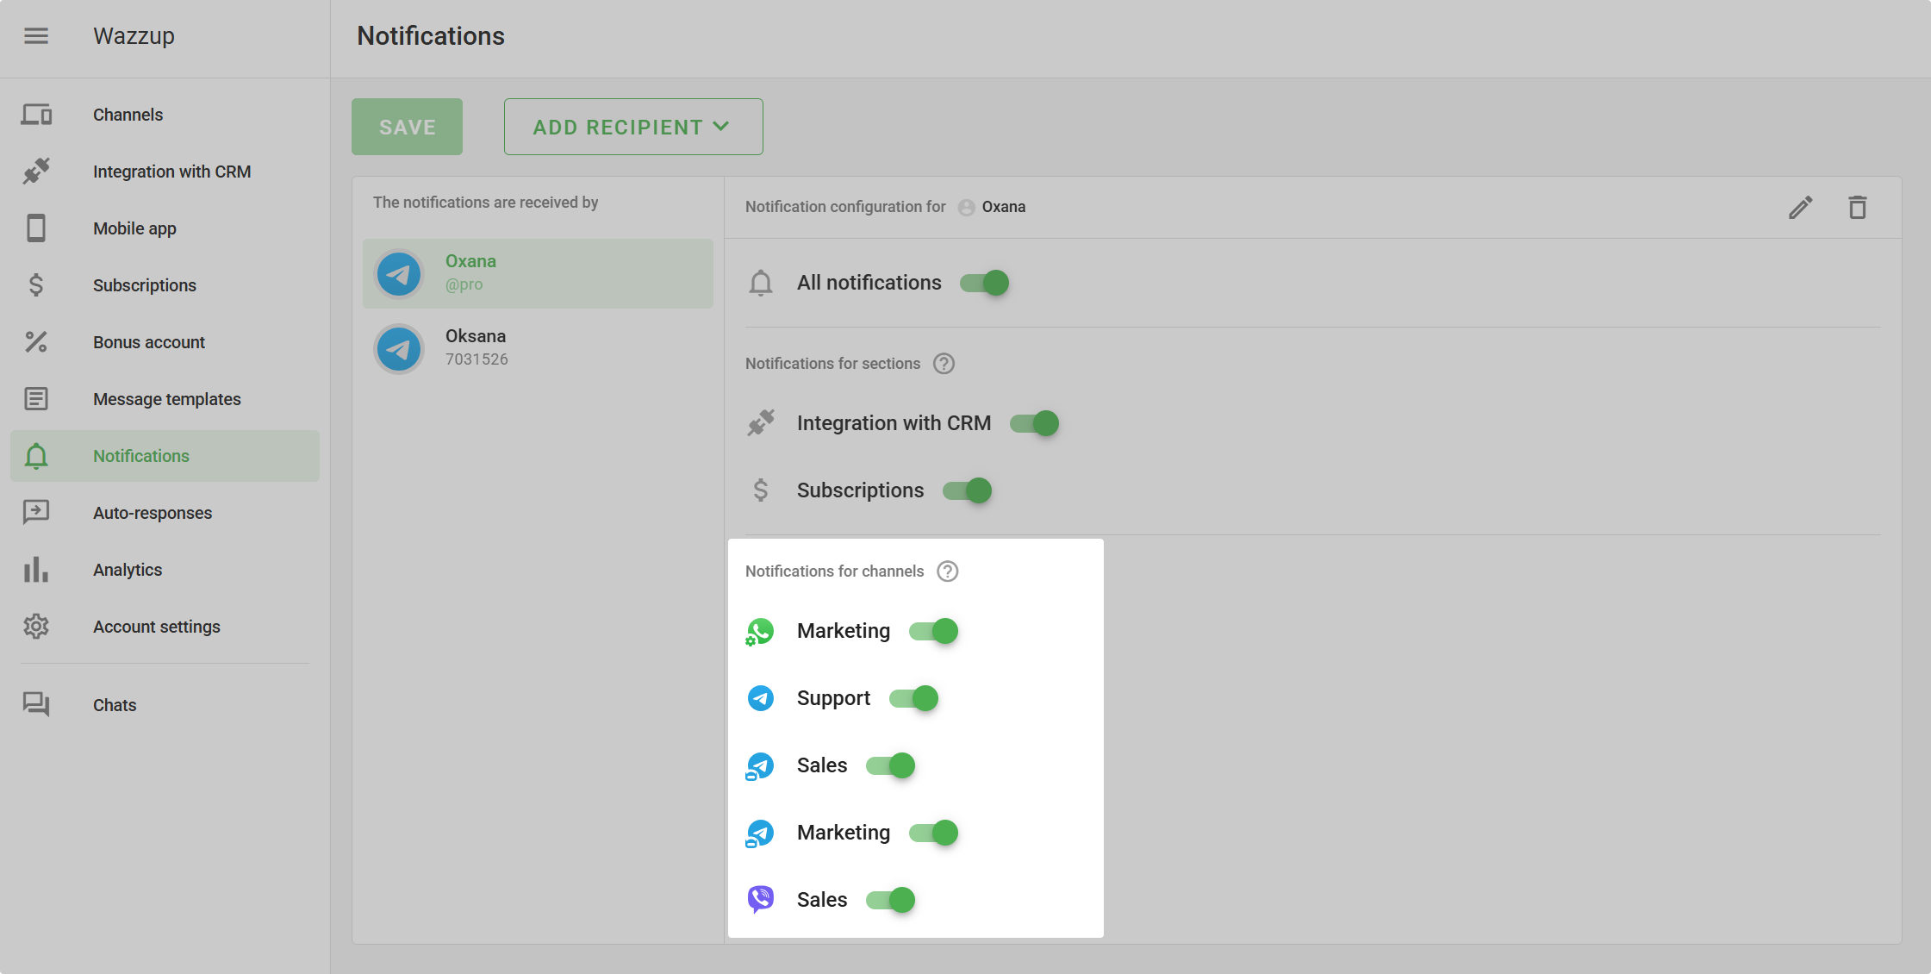Click the Wazzup title text
This screenshot has width=1931, height=974.
(134, 36)
